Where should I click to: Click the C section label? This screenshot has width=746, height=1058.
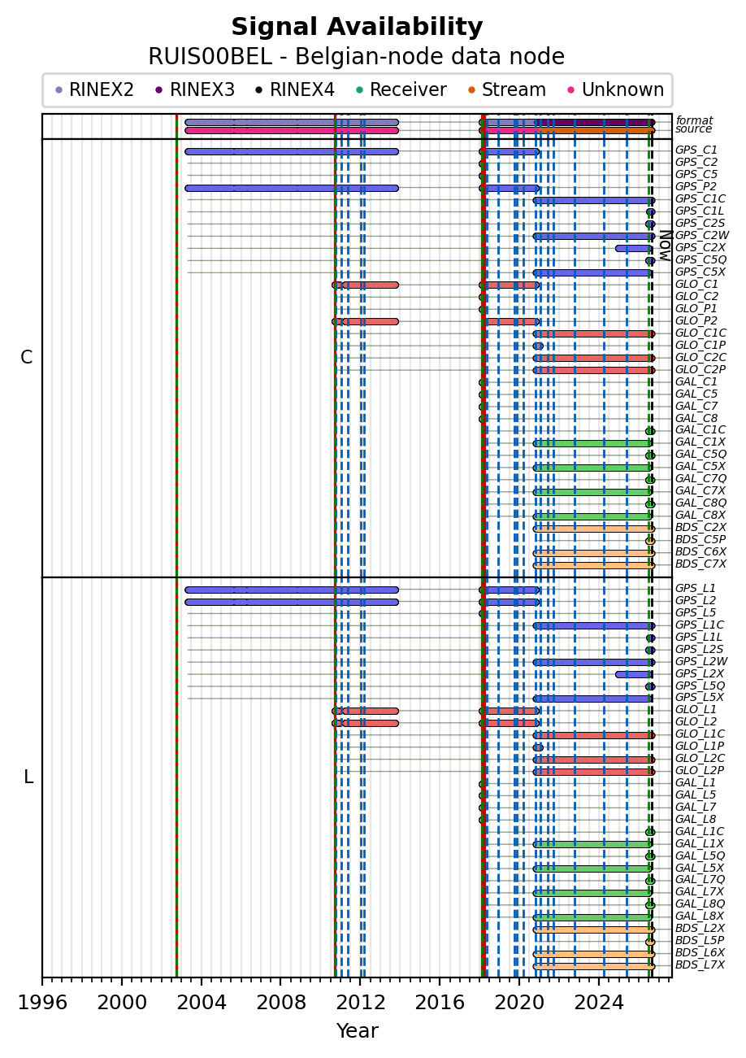[x=27, y=358]
